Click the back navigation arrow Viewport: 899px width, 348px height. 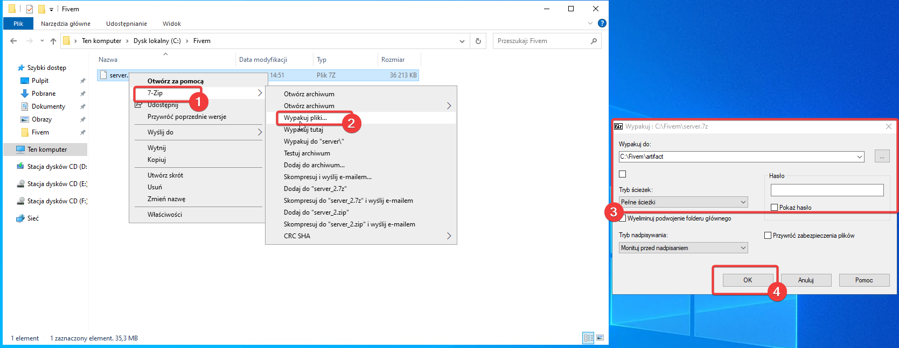tap(14, 41)
